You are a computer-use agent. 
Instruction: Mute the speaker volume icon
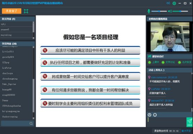pyautogui.click(x=170, y=11)
